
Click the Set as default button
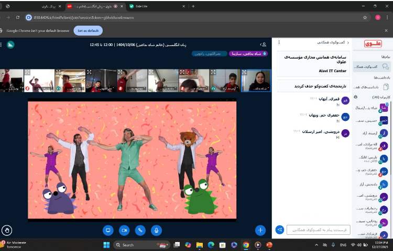click(88, 30)
